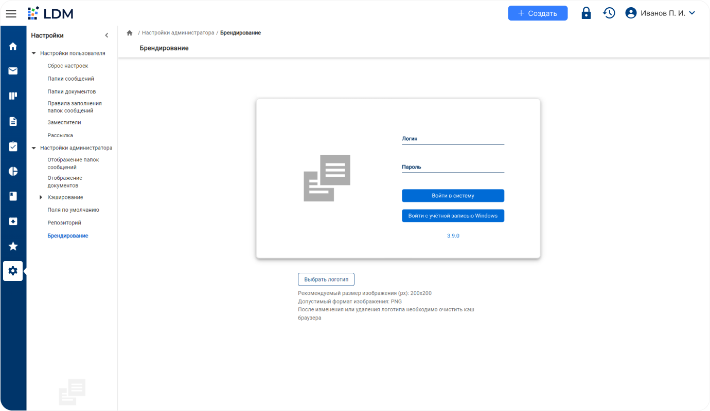Click the user avatar icon
The image size is (710, 411).
(631, 13)
